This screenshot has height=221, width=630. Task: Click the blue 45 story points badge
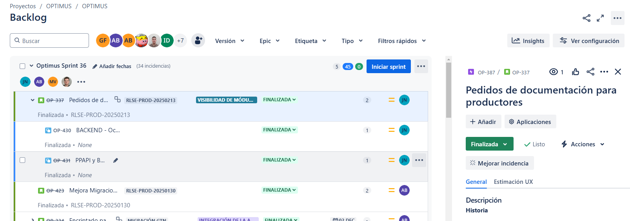[348, 66]
